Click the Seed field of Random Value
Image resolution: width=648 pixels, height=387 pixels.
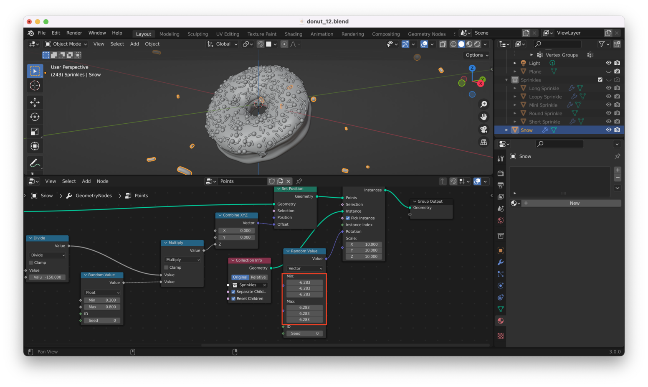102,321
